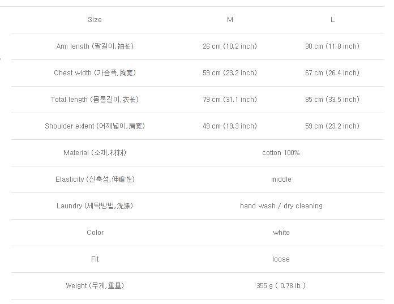Click the Arm length row label
Image resolution: width=394 pixels, height=304 pixels.
[95, 46]
